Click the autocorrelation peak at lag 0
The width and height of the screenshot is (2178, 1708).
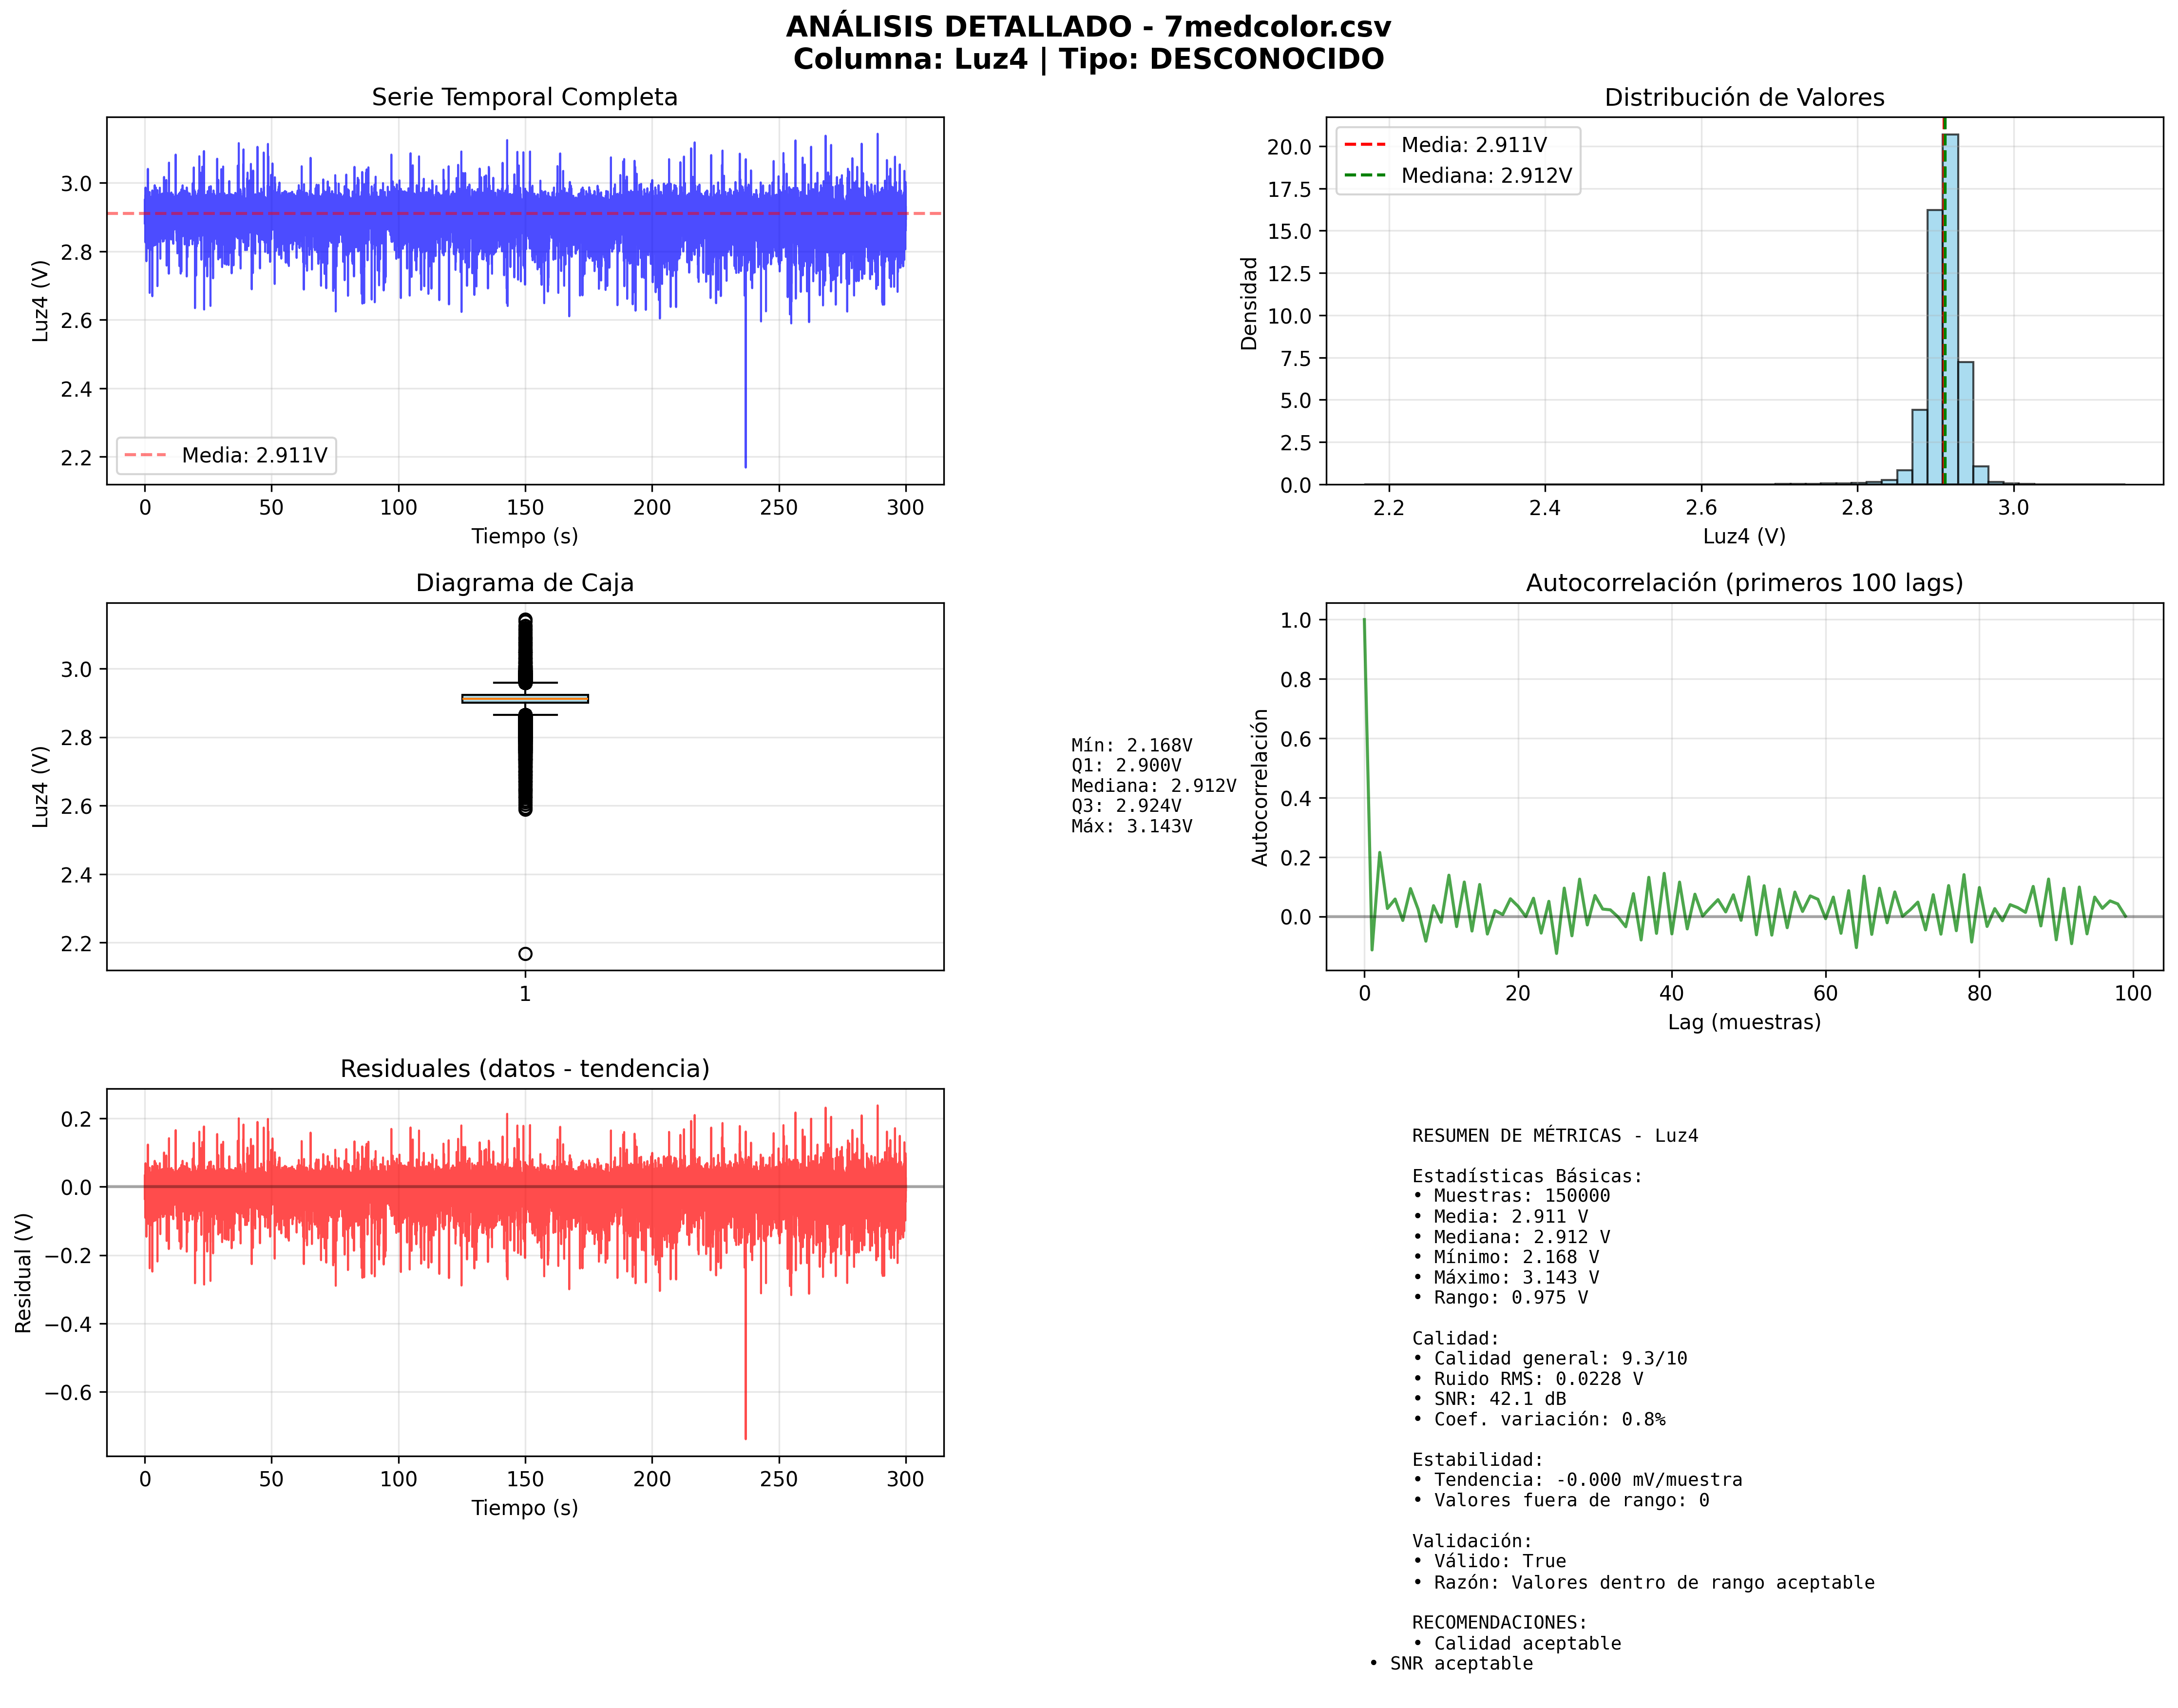click(x=1364, y=620)
